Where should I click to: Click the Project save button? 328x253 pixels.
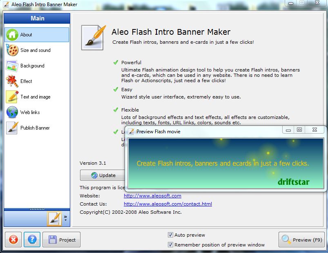[x=62, y=240]
